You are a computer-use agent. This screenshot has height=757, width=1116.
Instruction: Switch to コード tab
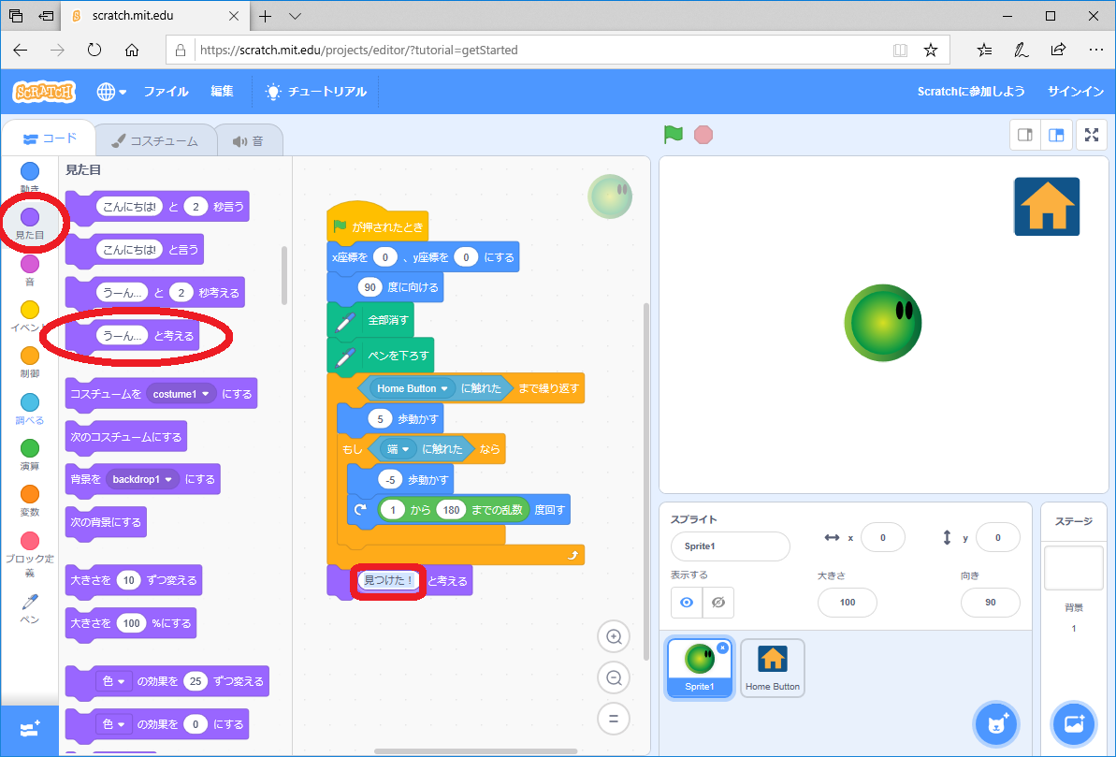(49, 138)
